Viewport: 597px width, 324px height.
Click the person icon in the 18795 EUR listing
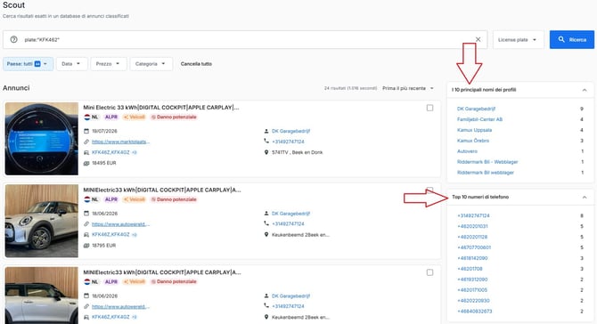[266, 214]
